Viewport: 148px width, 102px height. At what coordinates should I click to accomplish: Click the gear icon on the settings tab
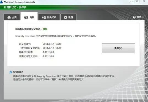(65, 17)
